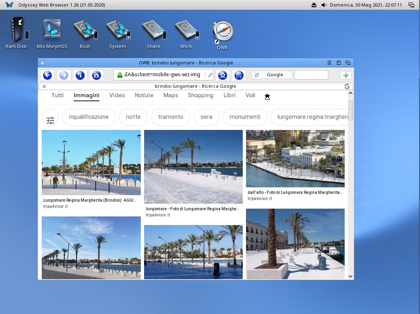Click the page vertical scrollbar handle

point(350,110)
